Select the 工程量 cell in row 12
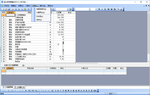Viewport: 150px width, 95px height. (59, 42)
